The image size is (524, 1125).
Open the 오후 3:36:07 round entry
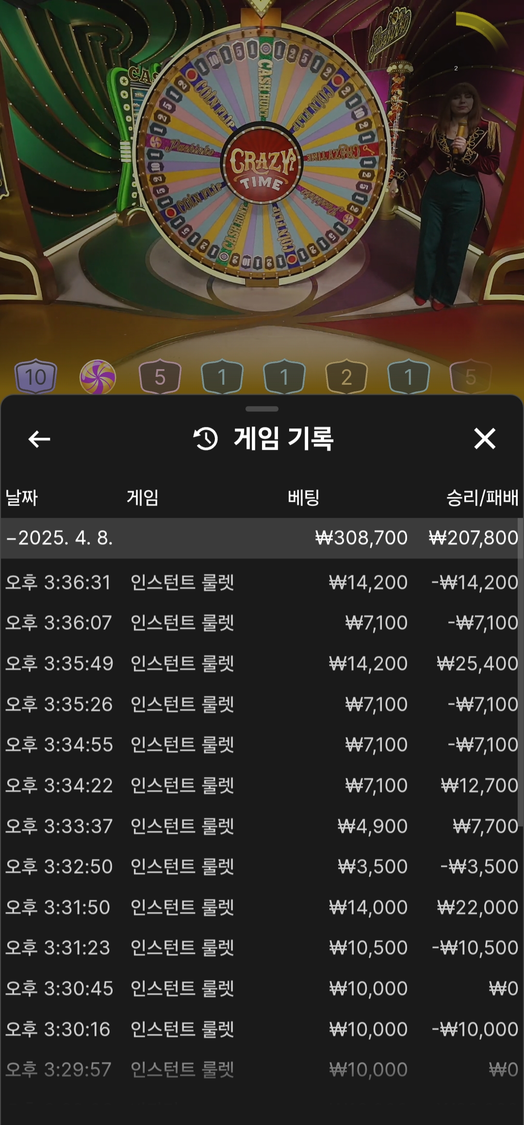[x=262, y=623]
